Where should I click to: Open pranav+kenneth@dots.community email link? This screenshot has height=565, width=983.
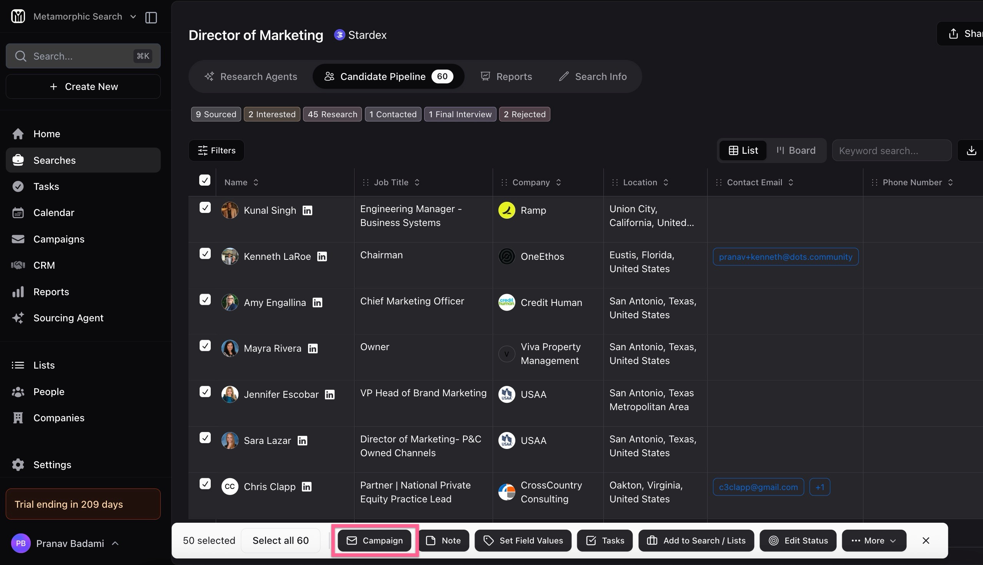(785, 257)
